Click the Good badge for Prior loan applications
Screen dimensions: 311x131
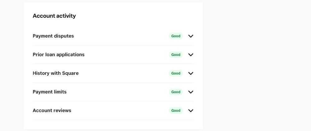176,55
